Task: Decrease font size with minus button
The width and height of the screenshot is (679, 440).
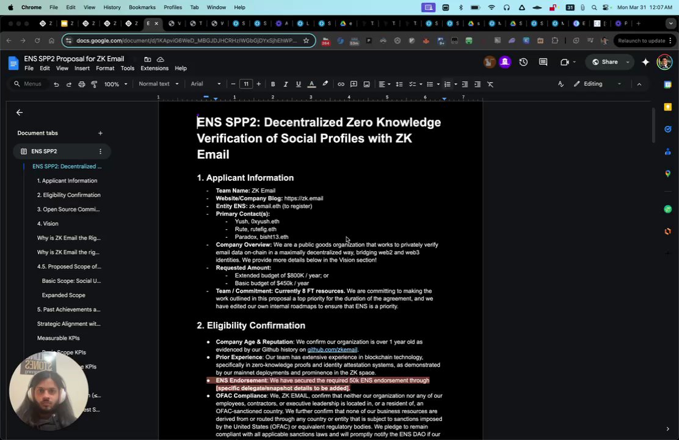Action: coord(233,84)
